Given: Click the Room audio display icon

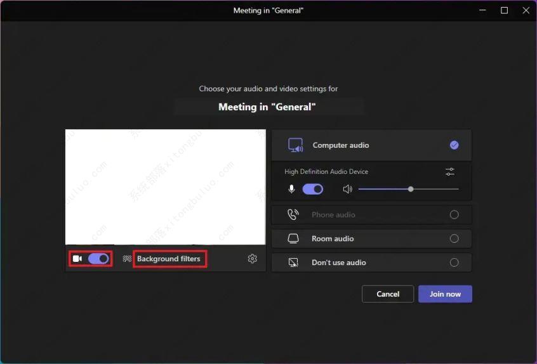Looking at the screenshot, I should click(293, 238).
